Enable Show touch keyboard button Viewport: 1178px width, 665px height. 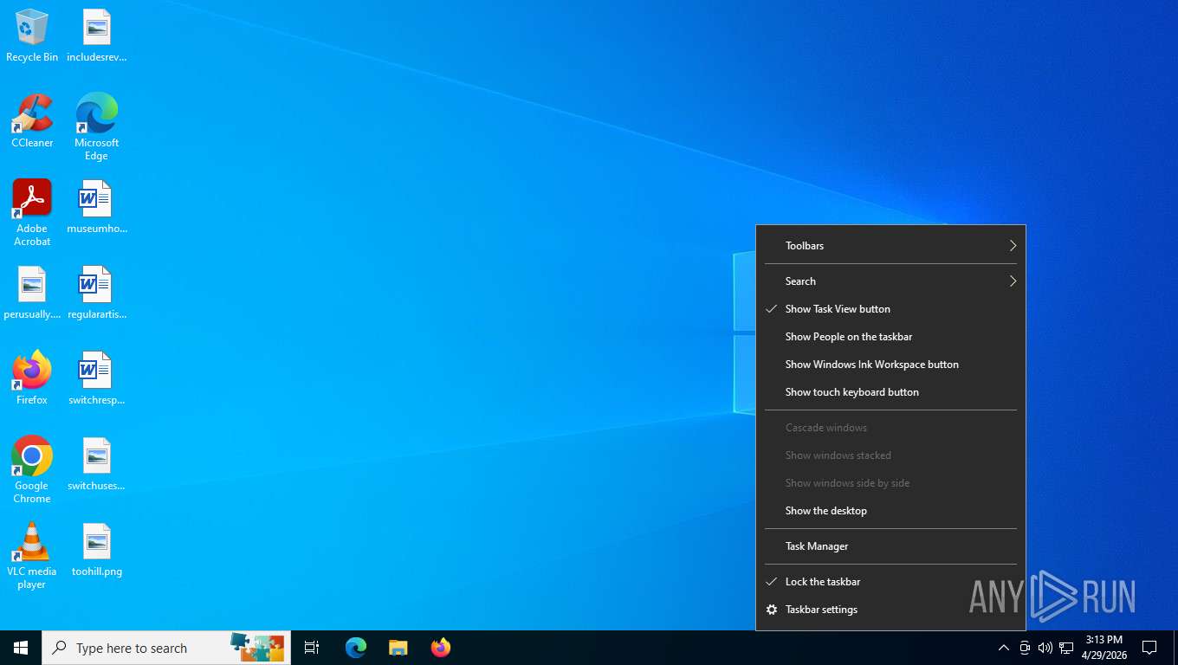pyautogui.click(x=890, y=392)
